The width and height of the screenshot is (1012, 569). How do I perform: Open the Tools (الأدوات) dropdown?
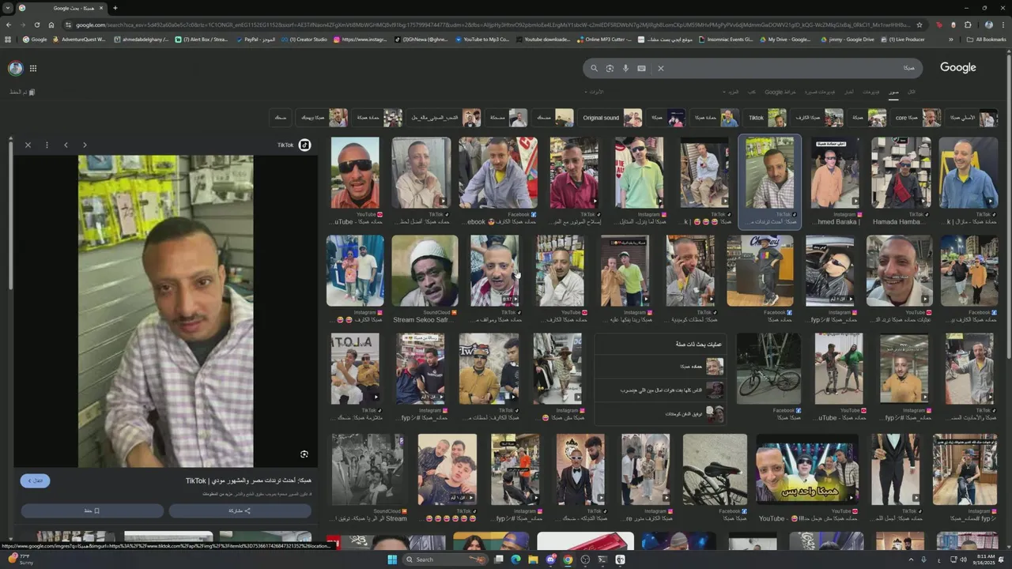(x=595, y=92)
